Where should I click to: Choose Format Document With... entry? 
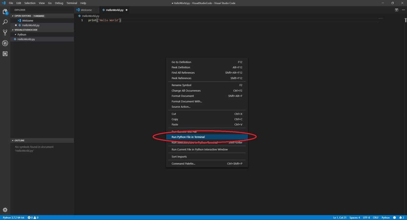[x=207, y=102]
